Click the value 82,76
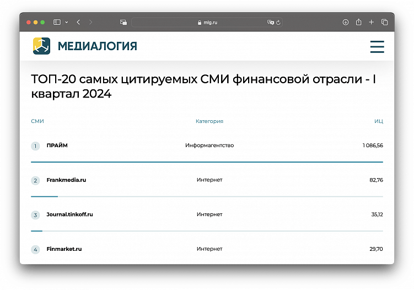 [377, 180]
